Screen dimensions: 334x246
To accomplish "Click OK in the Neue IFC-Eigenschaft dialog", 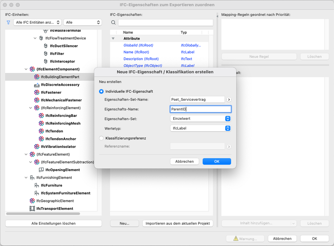I will pos(217,161).
